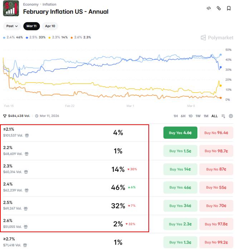
Task: Copy the market link icon
Action: [219, 8]
